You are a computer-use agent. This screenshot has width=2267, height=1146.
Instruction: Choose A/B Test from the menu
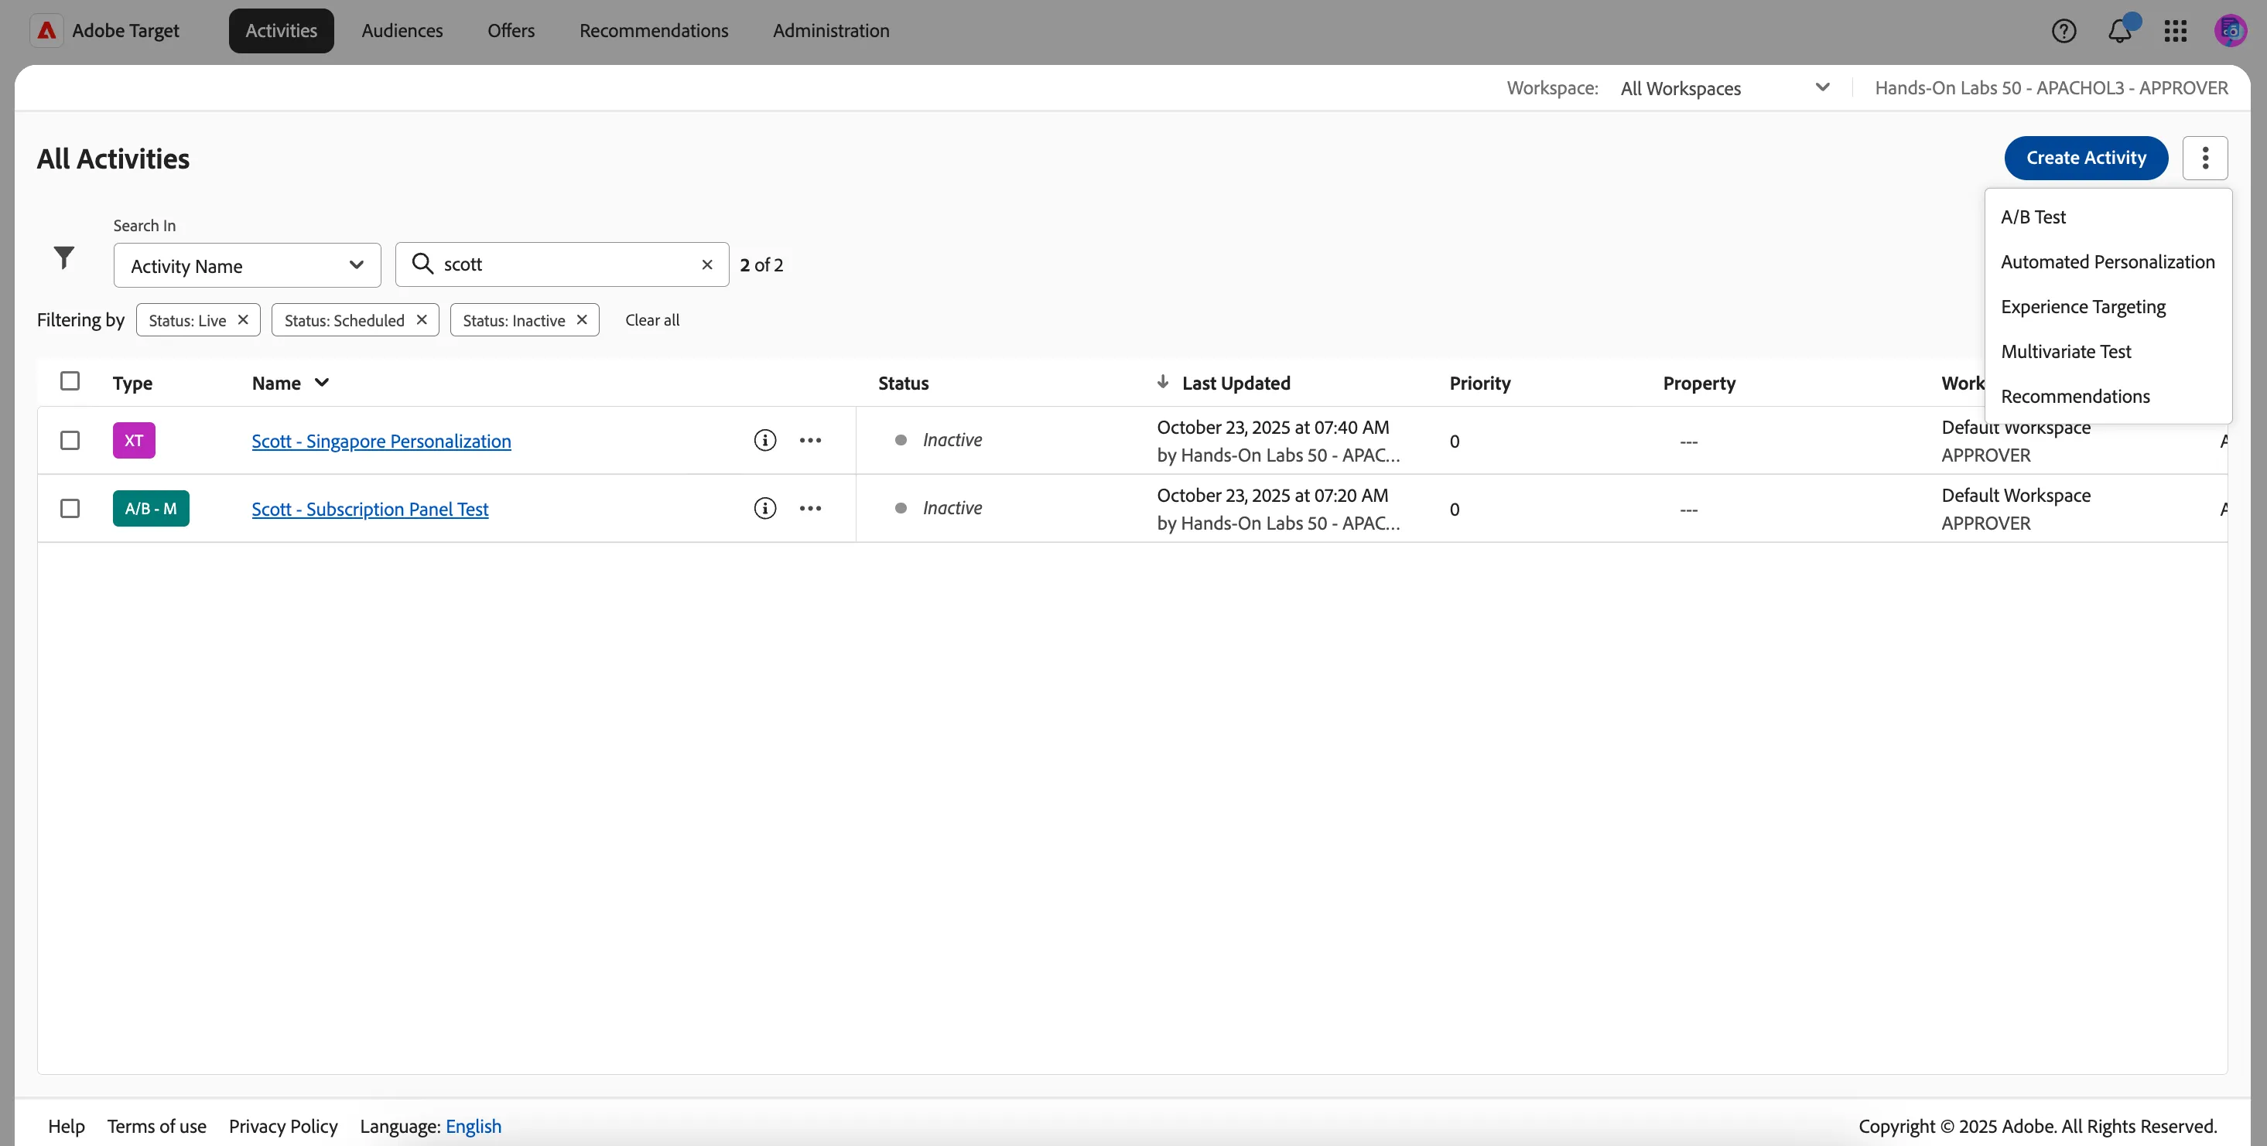(x=2108, y=217)
